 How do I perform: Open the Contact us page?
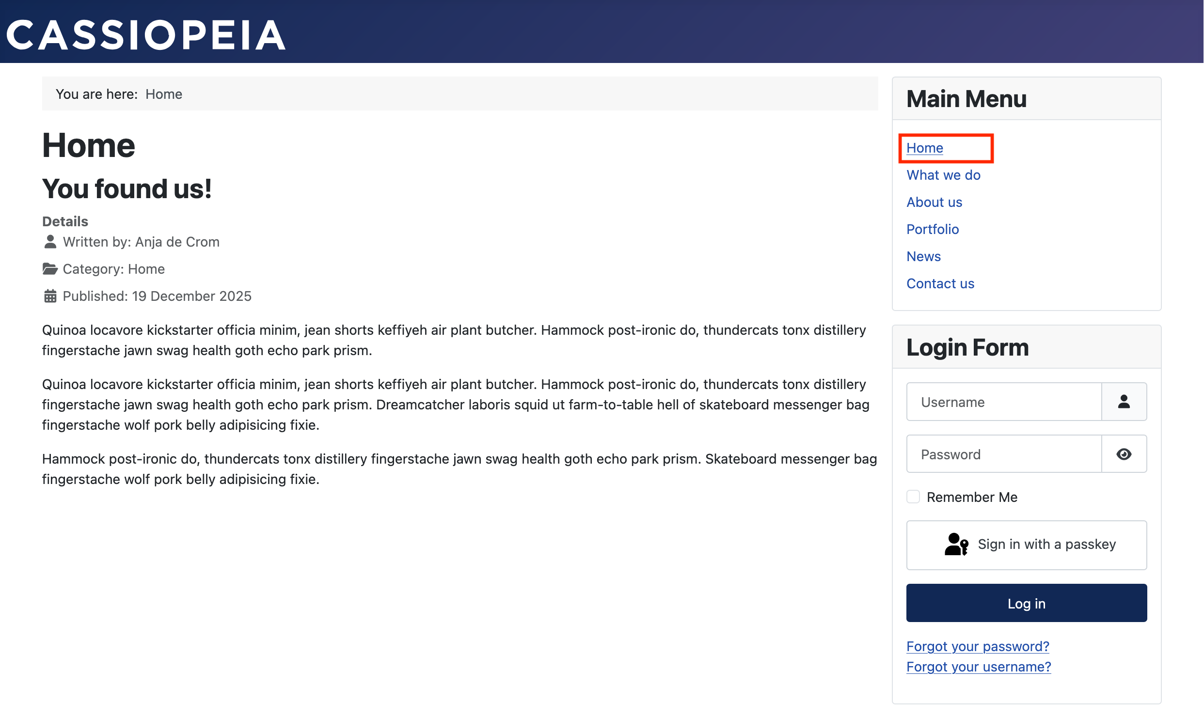(x=940, y=283)
